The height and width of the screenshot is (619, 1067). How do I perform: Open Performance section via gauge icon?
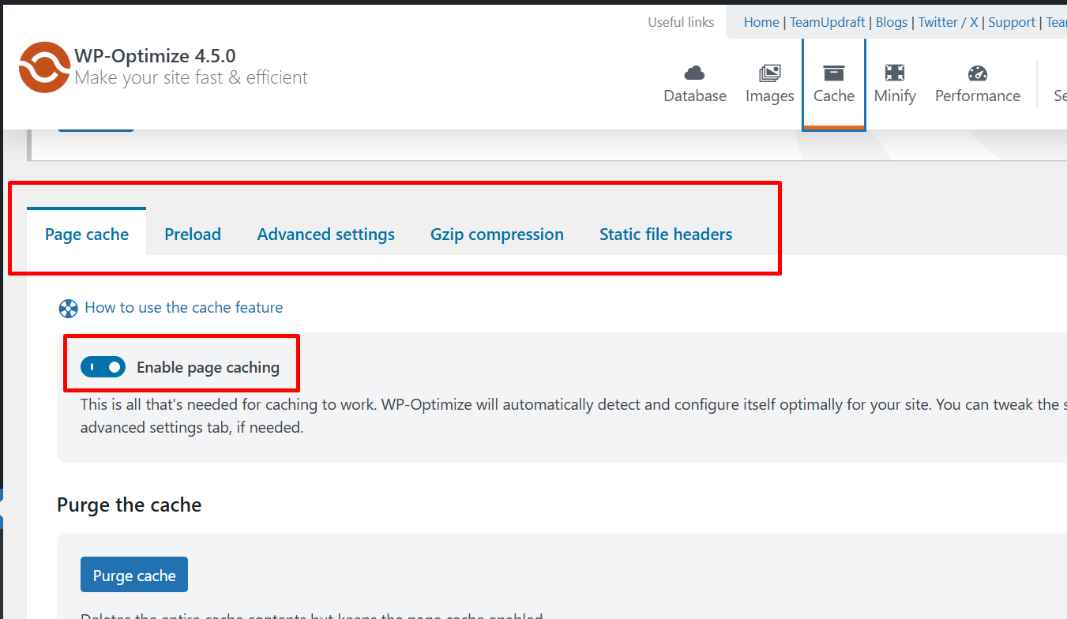tap(978, 73)
